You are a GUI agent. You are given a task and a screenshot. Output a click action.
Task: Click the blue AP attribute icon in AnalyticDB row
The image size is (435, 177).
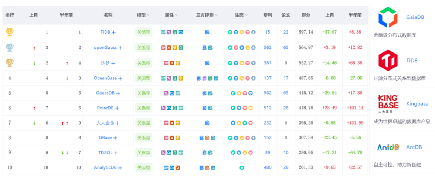pyautogui.click(x=166, y=167)
